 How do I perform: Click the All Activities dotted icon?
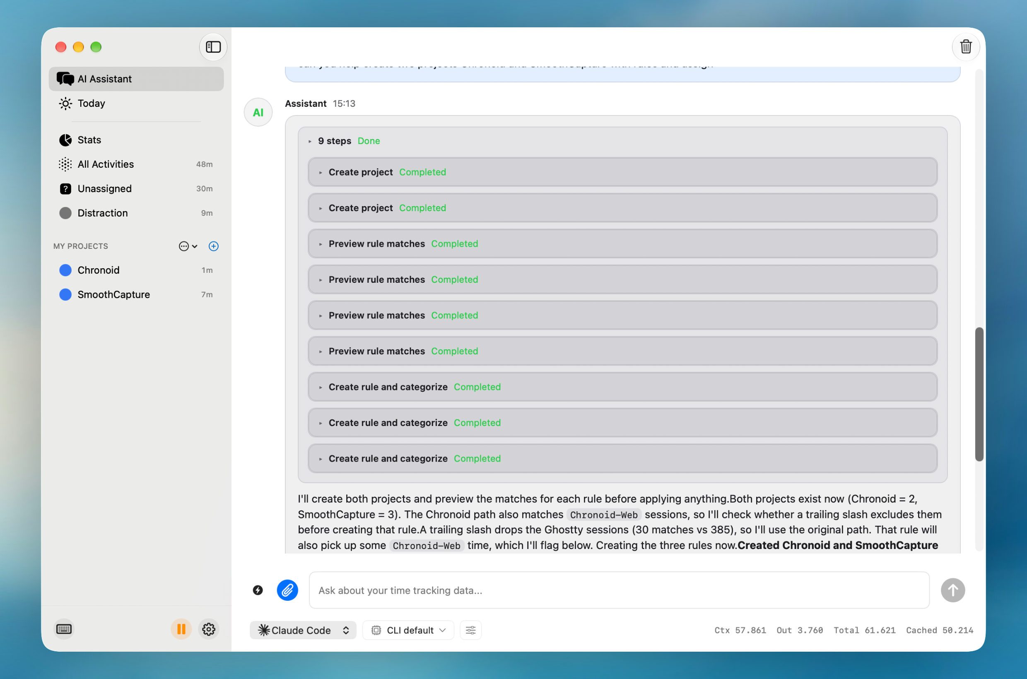coord(65,164)
